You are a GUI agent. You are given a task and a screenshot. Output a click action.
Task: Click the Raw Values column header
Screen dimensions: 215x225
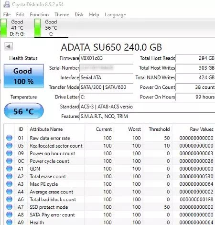click(x=194, y=129)
